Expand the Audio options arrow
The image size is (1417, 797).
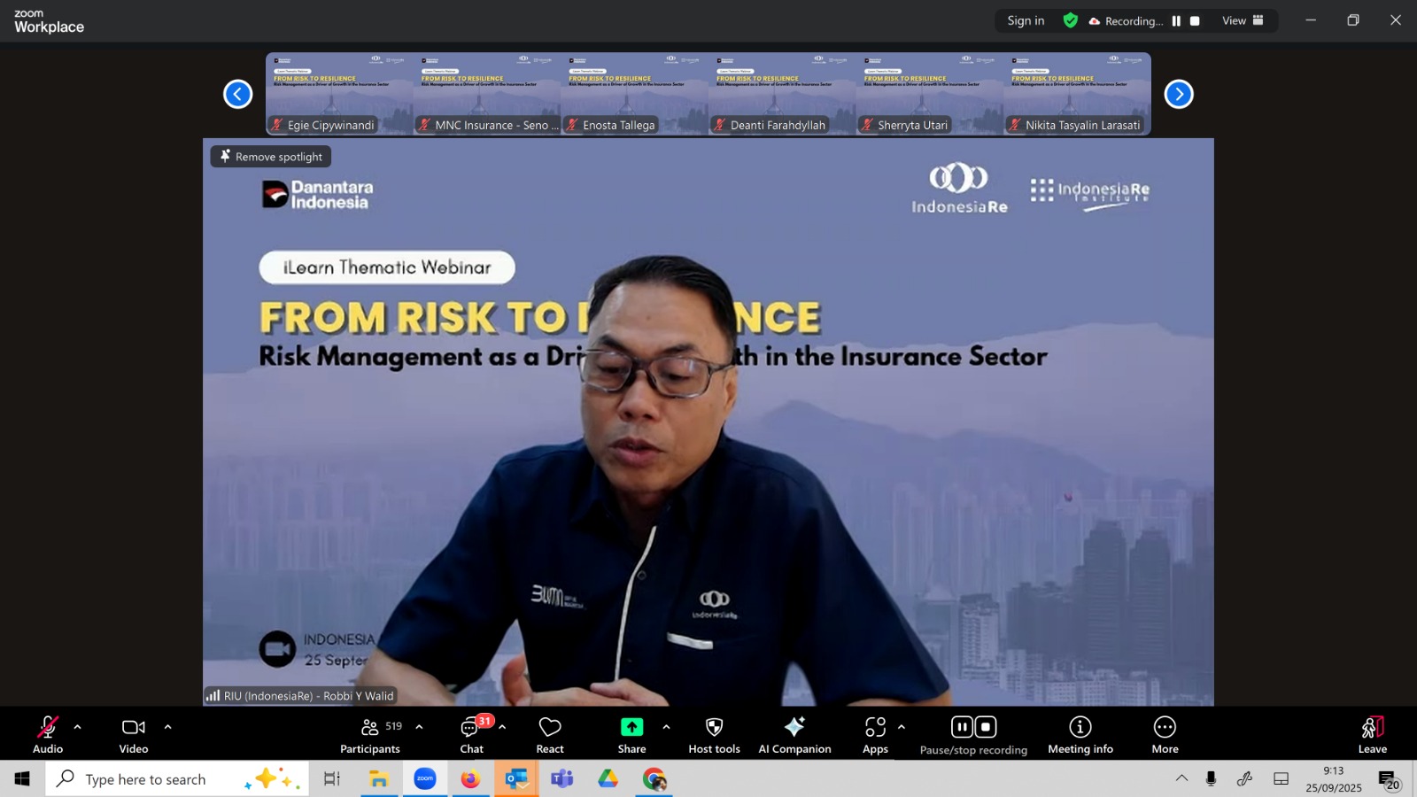pos(78,727)
